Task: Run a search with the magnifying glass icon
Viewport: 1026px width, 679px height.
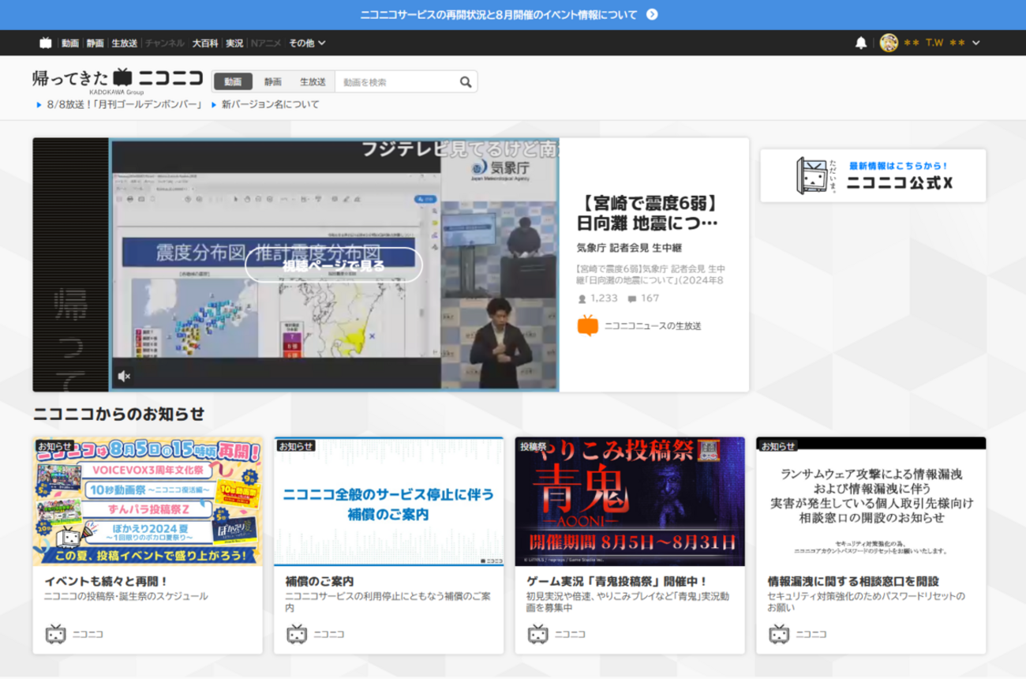Action: pyautogui.click(x=466, y=81)
